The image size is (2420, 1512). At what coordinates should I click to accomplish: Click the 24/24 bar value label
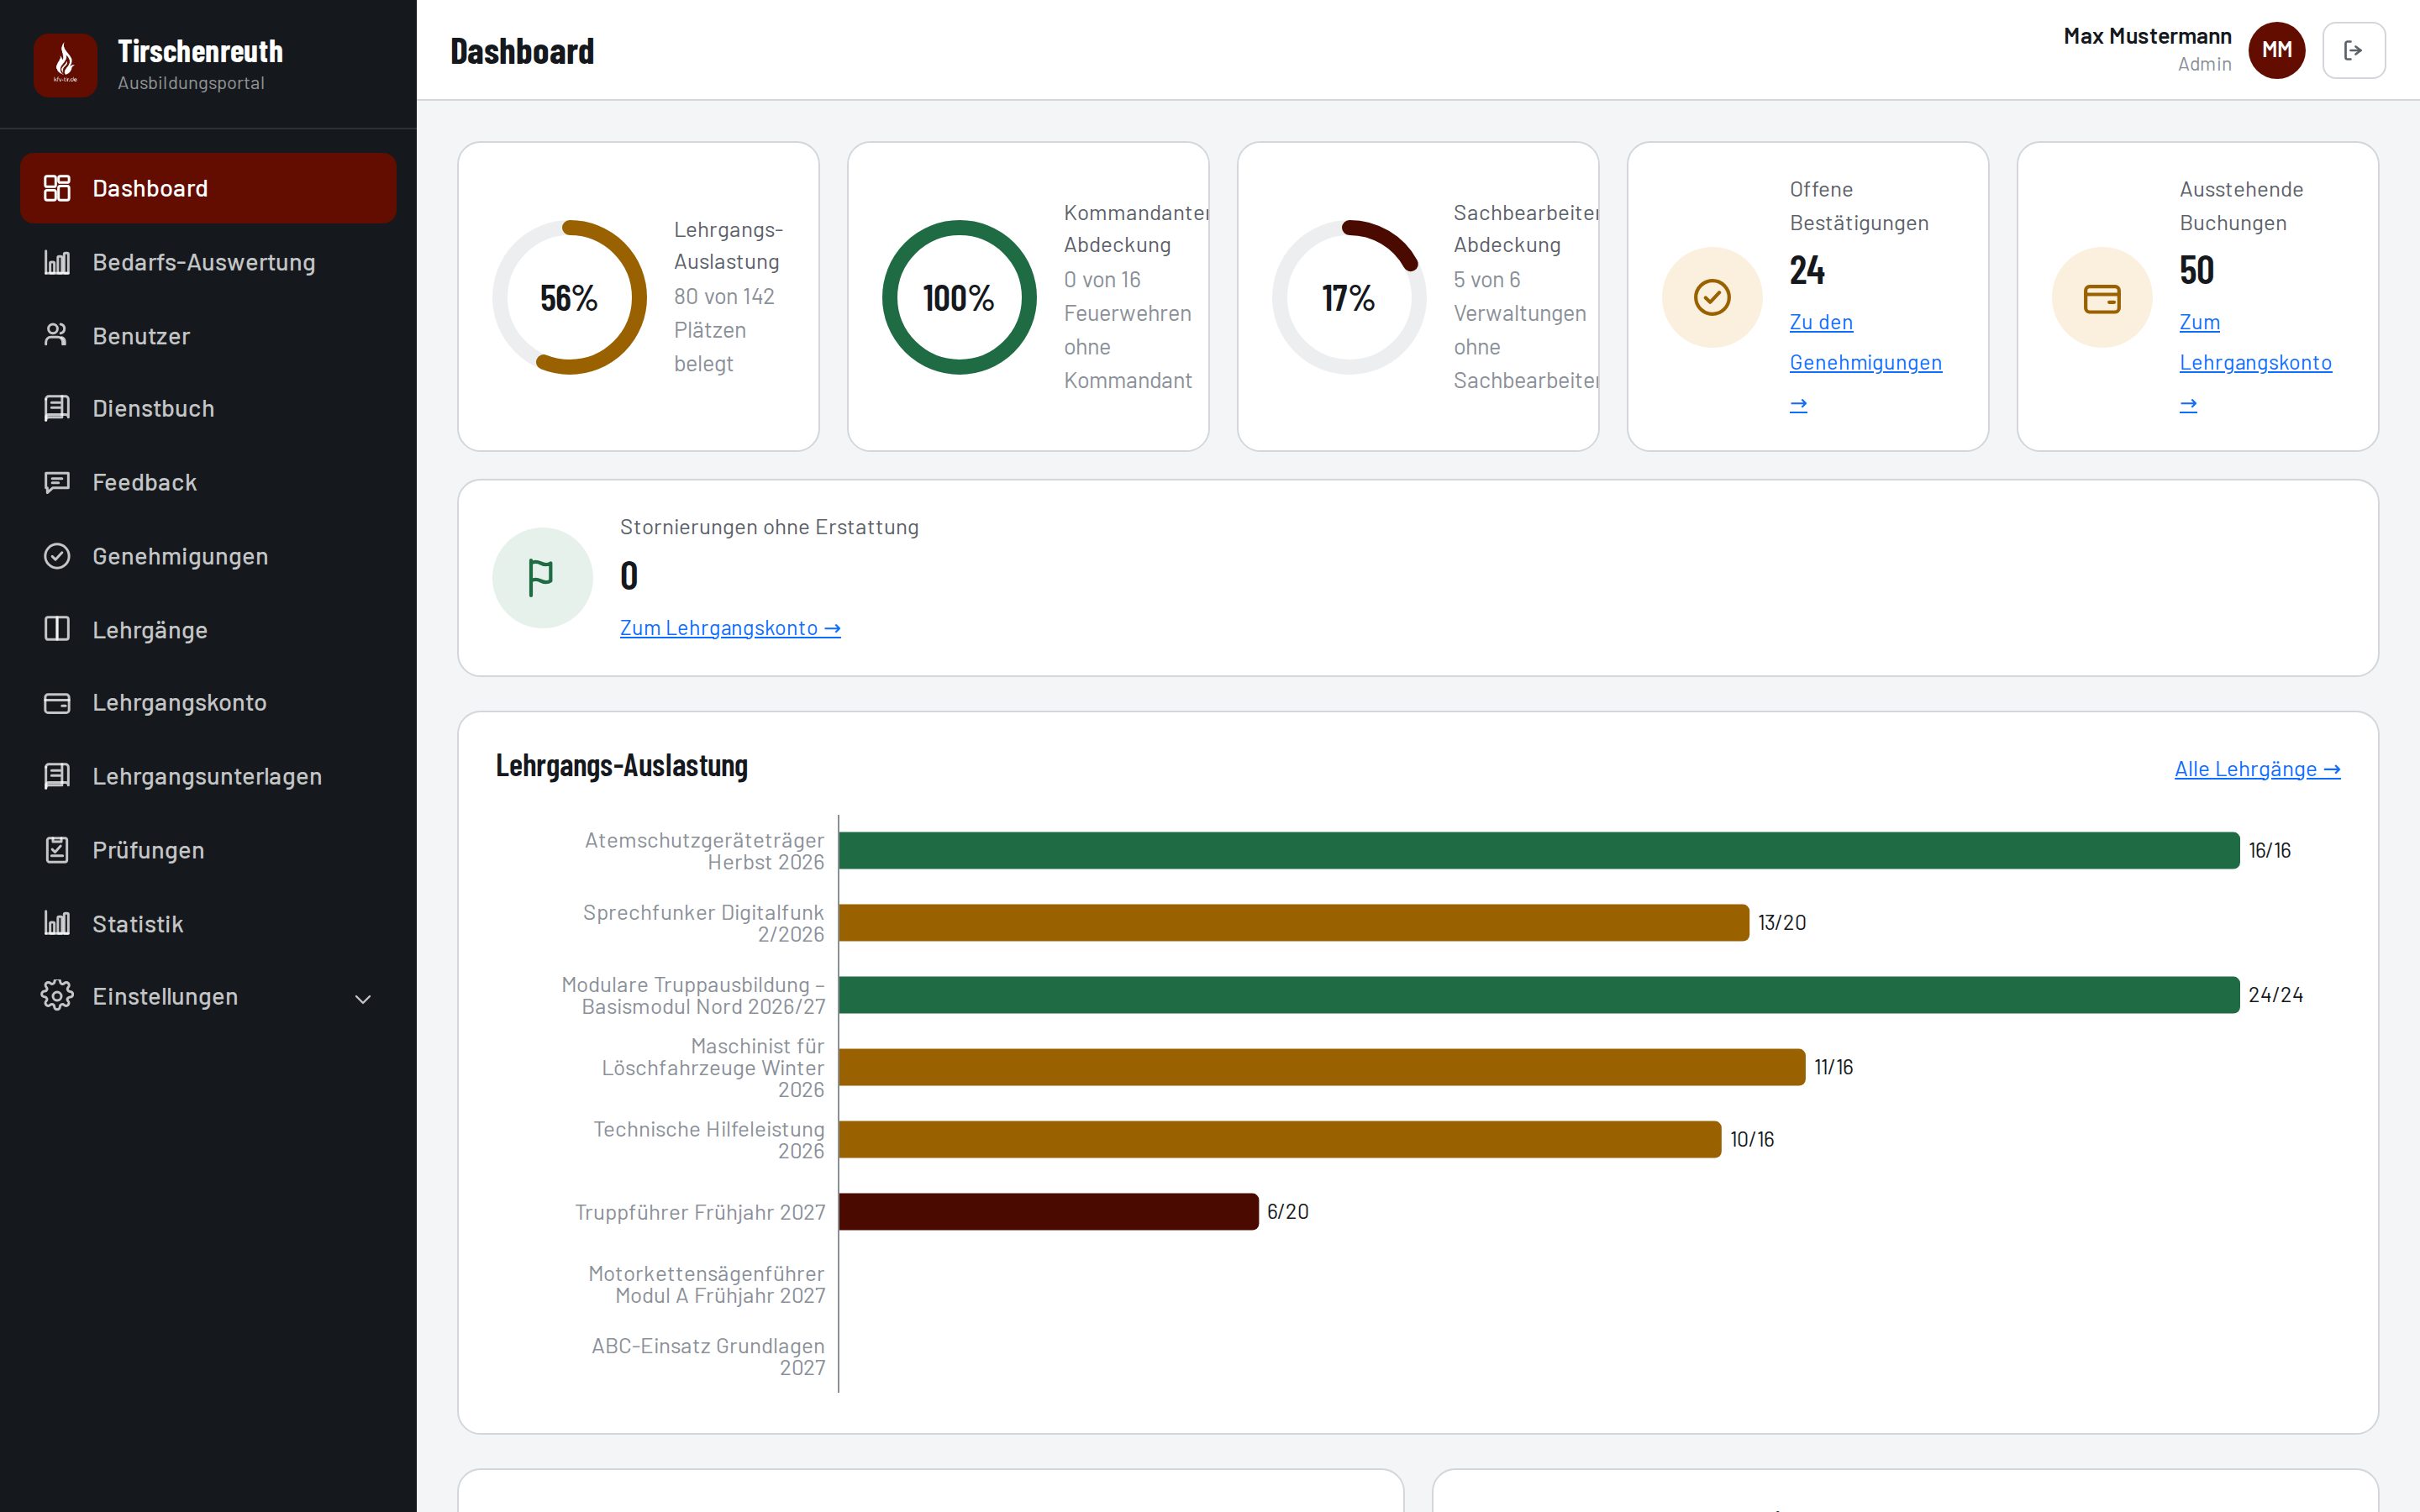[x=2275, y=995]
